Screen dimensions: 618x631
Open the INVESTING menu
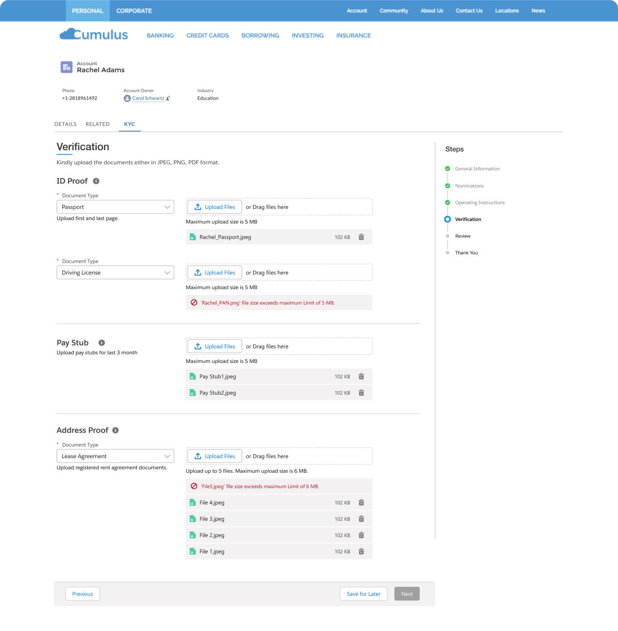click(x=308, y=36)
